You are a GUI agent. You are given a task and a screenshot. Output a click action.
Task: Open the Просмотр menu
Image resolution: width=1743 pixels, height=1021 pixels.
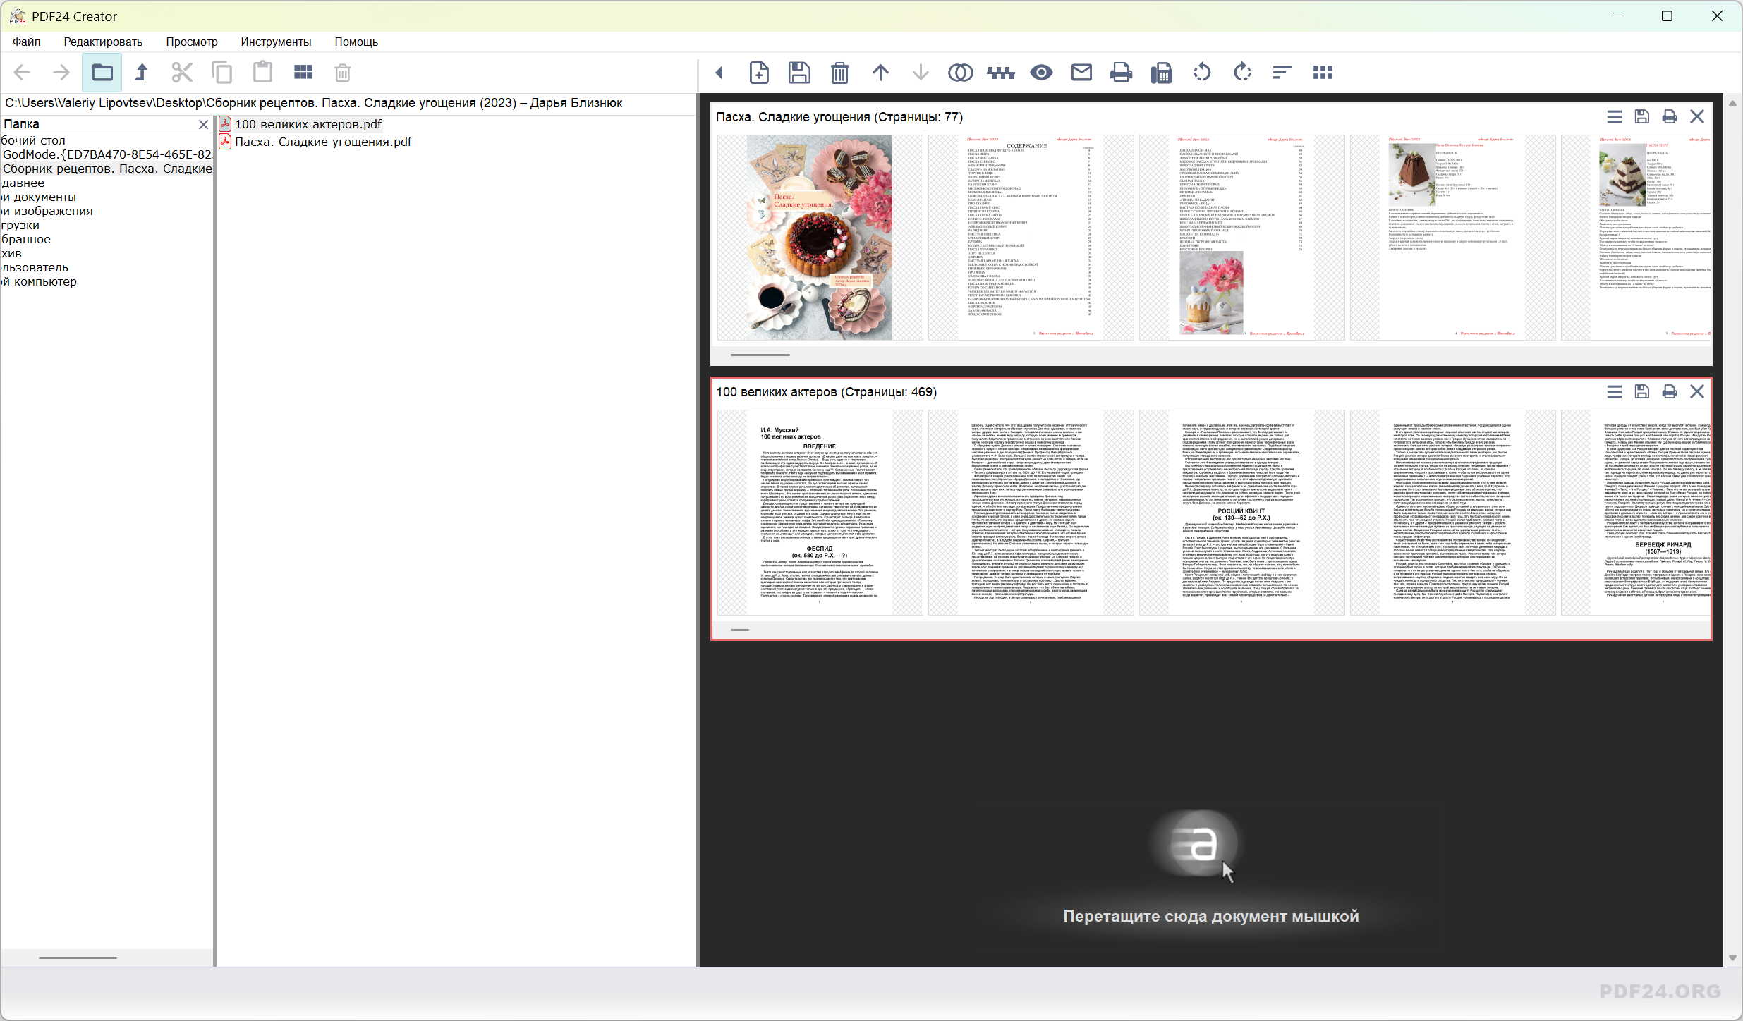point(192,42)
